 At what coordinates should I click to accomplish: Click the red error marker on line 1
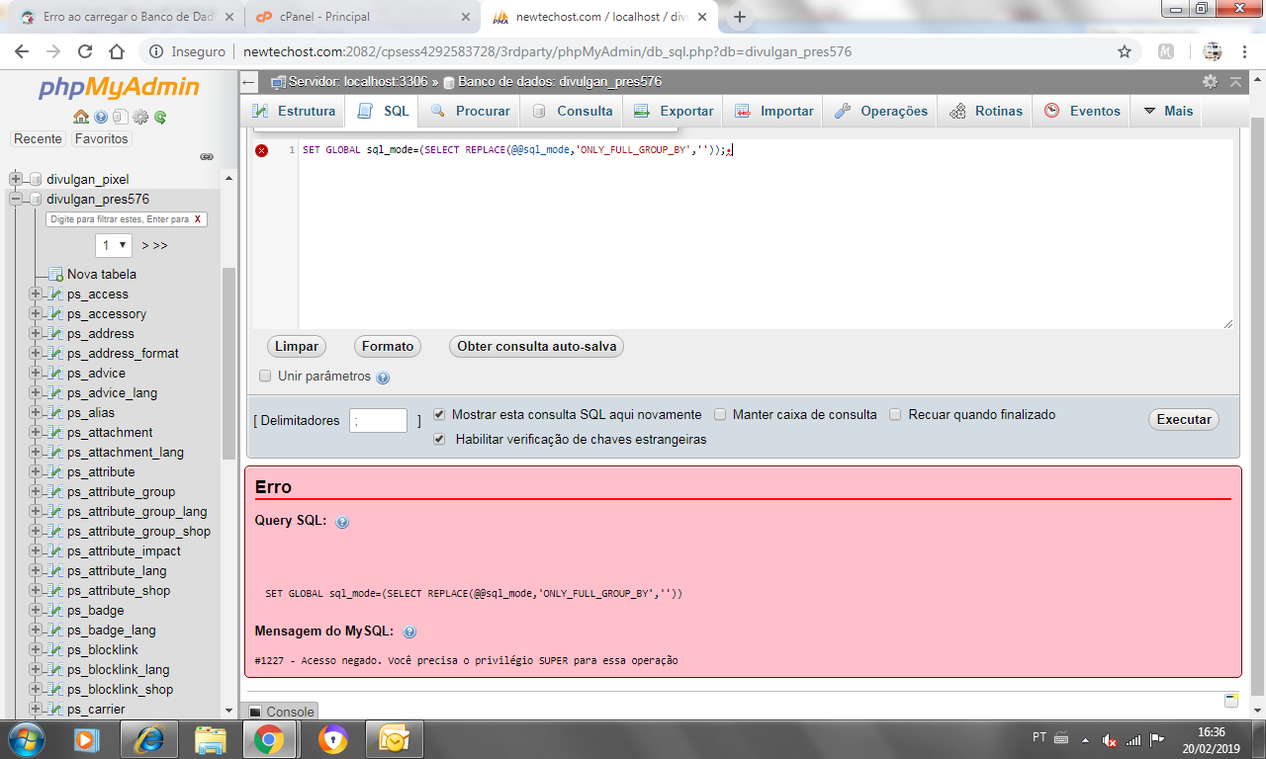(261, 150)
